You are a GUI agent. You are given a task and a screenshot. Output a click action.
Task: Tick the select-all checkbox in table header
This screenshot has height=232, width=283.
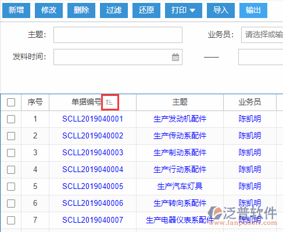tap(11, 102)
